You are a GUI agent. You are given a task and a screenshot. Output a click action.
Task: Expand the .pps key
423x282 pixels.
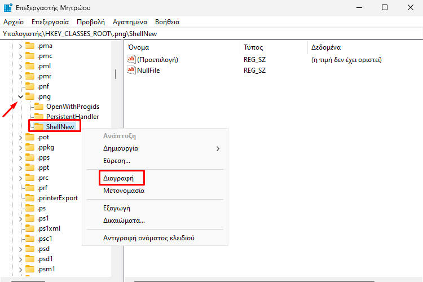click(20, 158)
